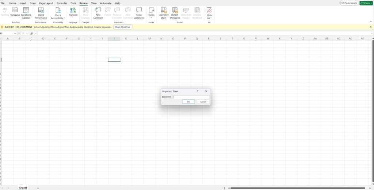The width and height of the screenshot is (374, 190).
Task: Click the insert function fx icon
Action: pos(32,33)
